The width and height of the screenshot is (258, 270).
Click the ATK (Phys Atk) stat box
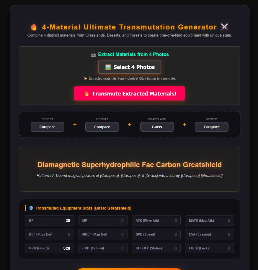coord(156,220)
